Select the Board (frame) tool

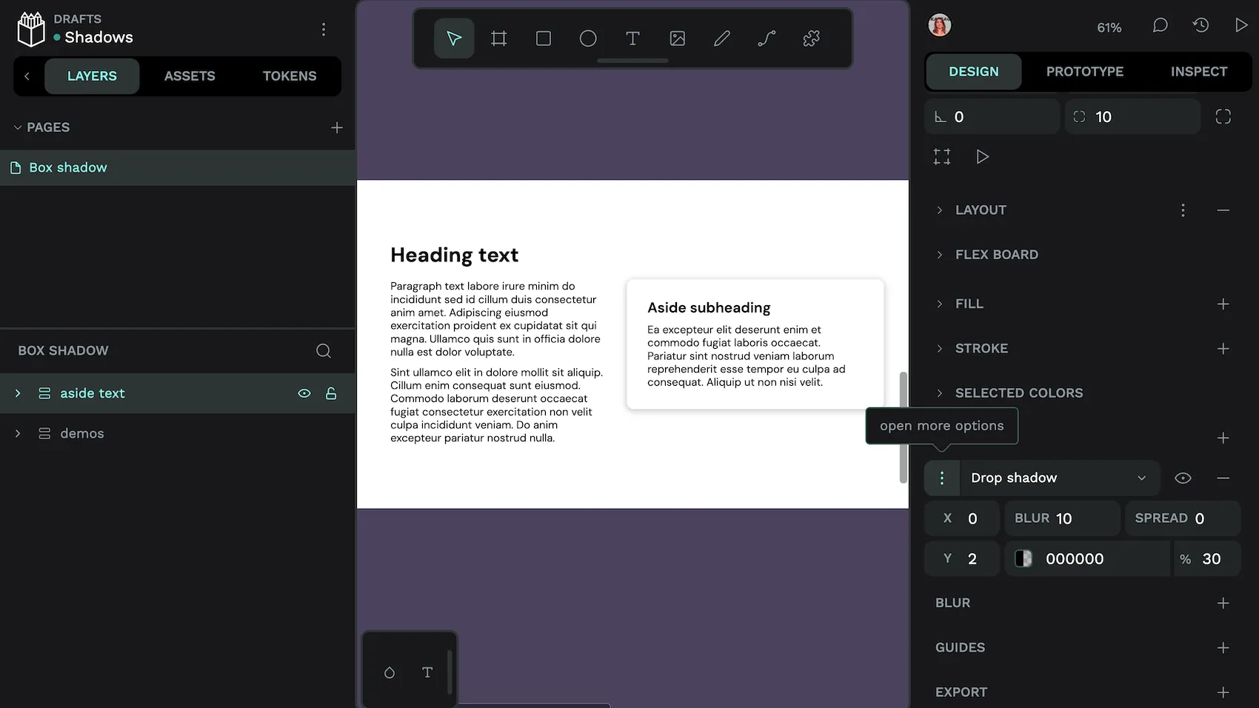[498, 39]
